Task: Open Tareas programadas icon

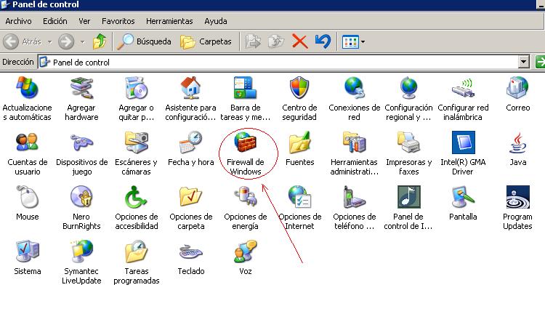Action: pyautogui.click(x=136, y=251)
